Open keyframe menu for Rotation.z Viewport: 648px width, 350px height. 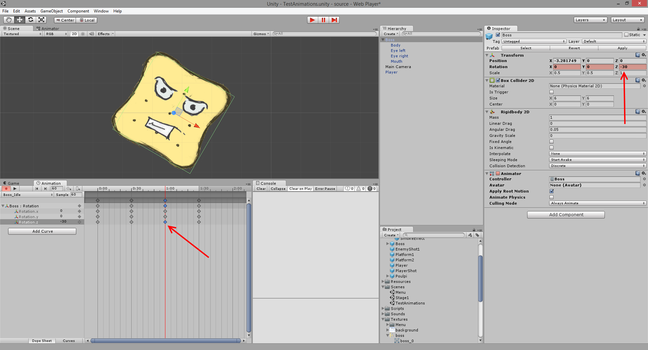pos(80,222)
